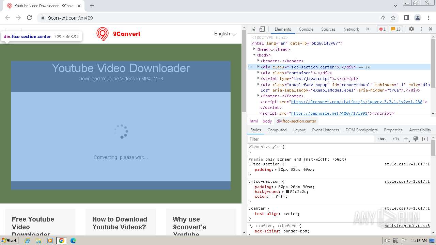Toggle the :hov element state button
Screen dimensions: 436x245
click(382, 139)
